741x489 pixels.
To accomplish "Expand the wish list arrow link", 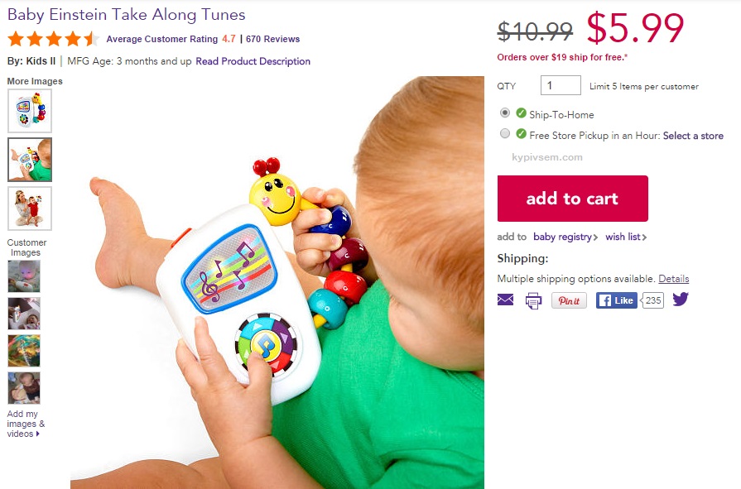I will 626,237.
